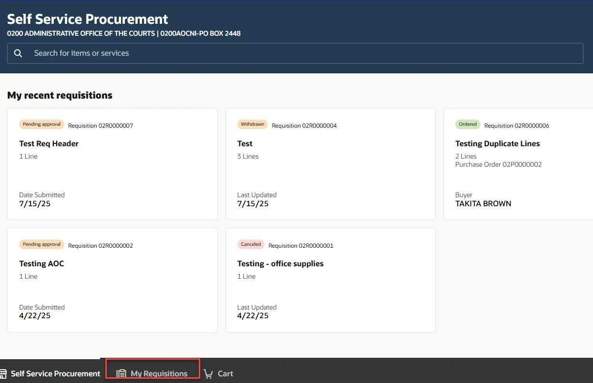Viewport: 593px width, 383px height.
Task: Click Pending approval badge on Requisition 02R0000007
Action: [41, 124]
